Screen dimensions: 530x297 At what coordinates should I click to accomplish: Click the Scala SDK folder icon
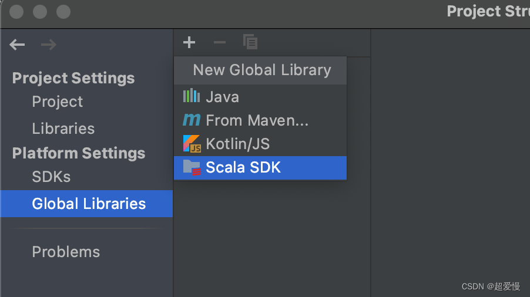(x=192, y=167)
